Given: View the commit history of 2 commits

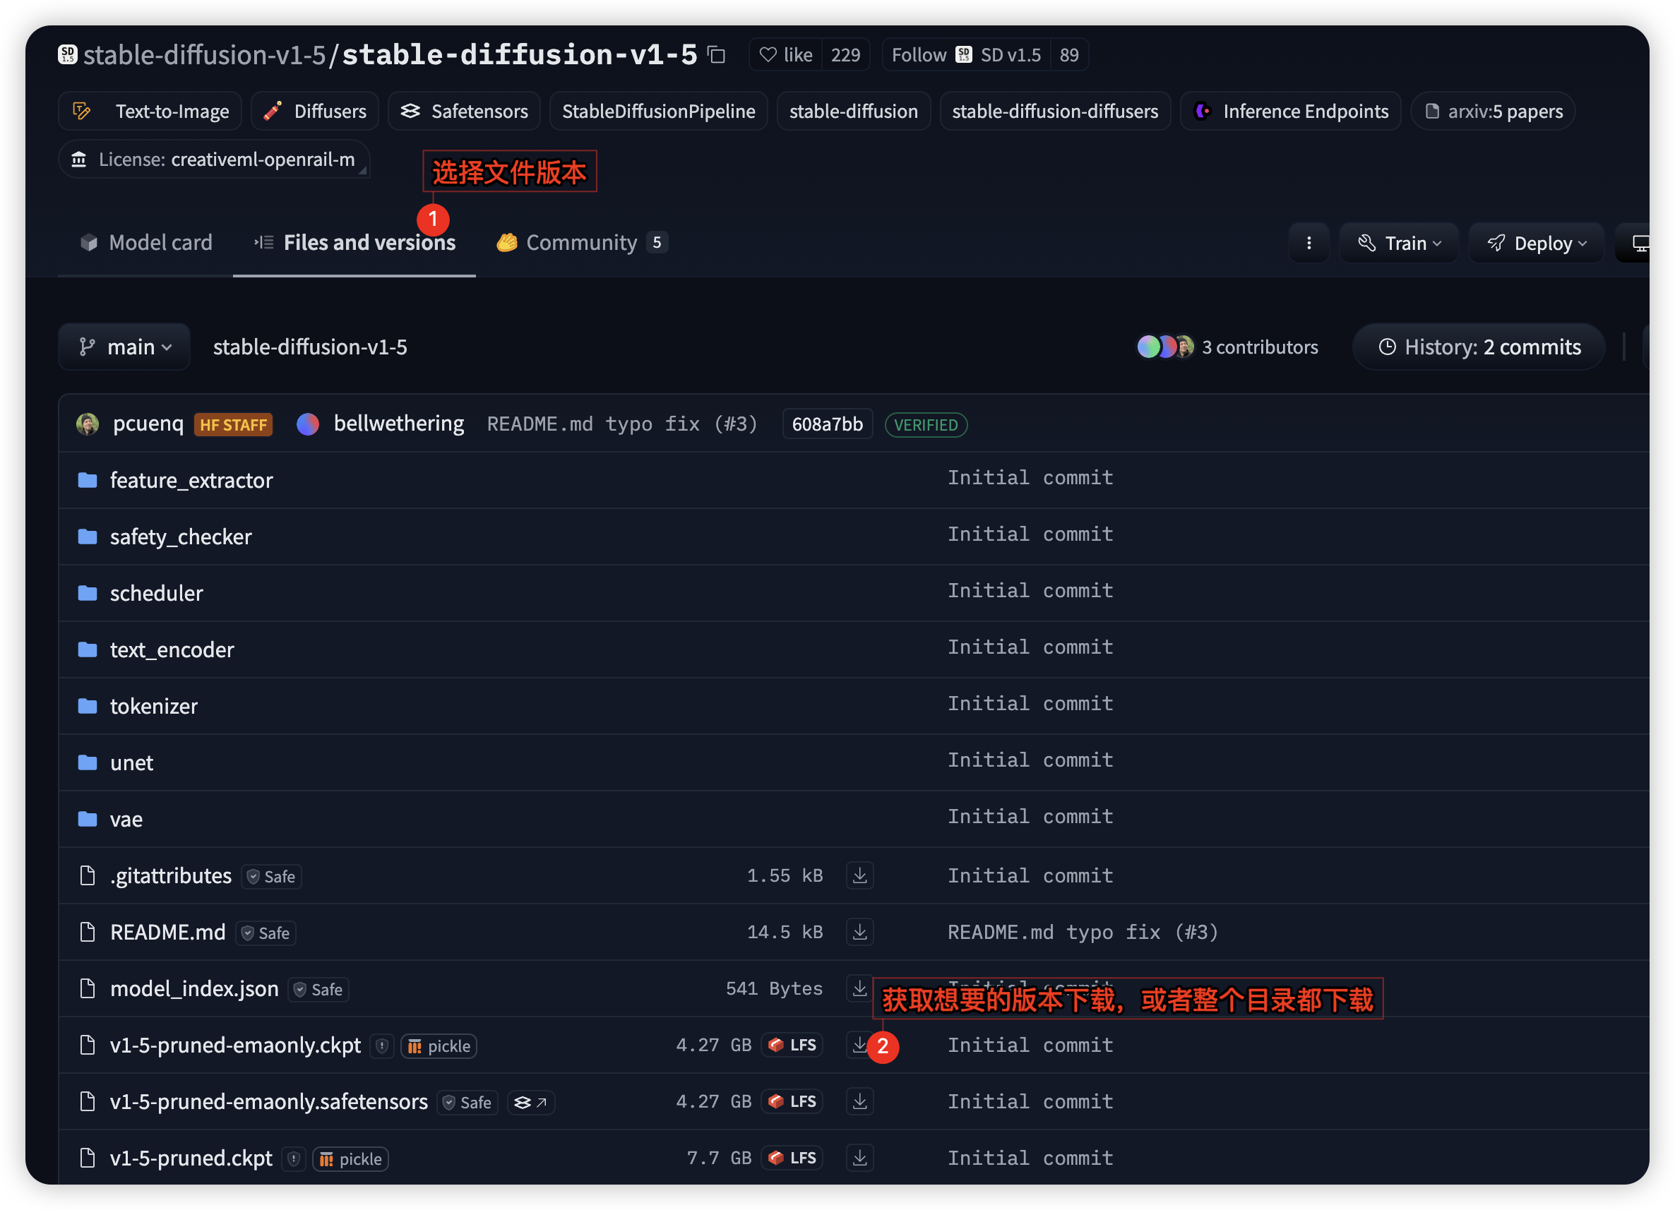Looking at the screenshot, I should point(1477,346).
